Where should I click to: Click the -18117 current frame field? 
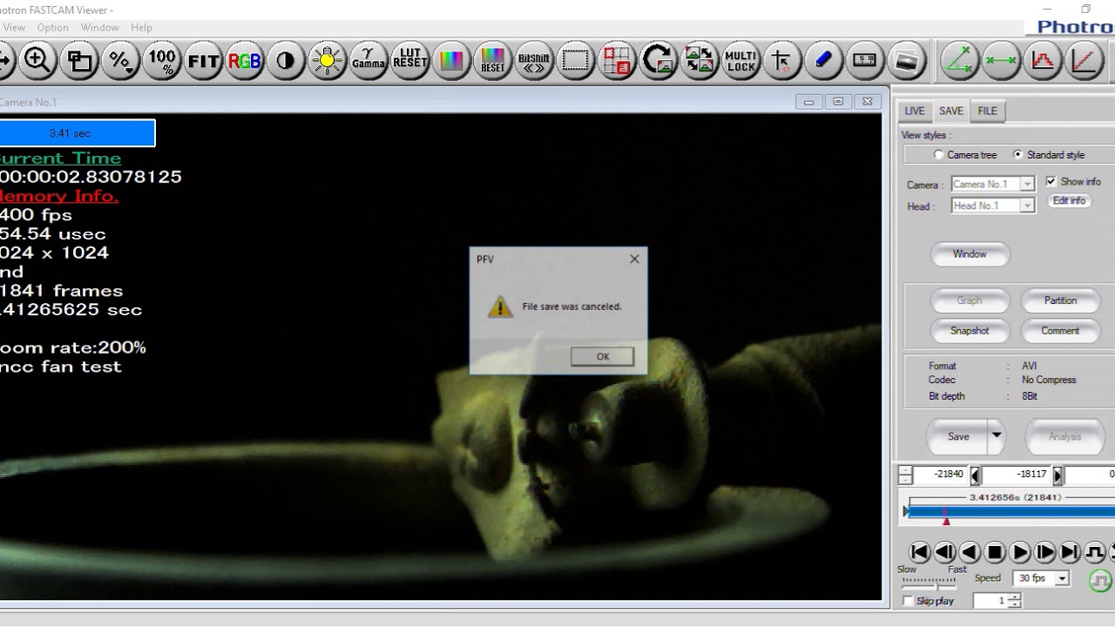pyautogui.click(x=1016, y=475)
